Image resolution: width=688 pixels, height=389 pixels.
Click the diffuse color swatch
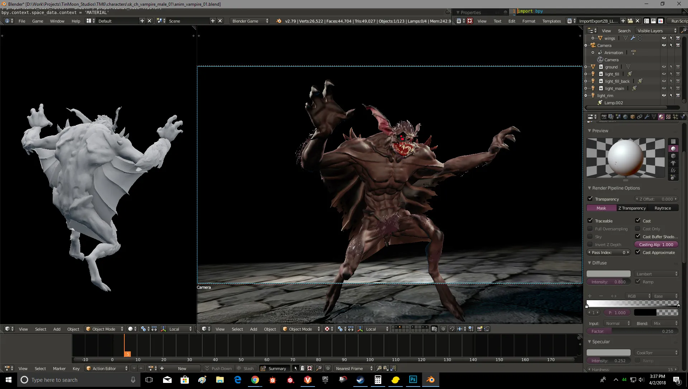click(608, 274)
